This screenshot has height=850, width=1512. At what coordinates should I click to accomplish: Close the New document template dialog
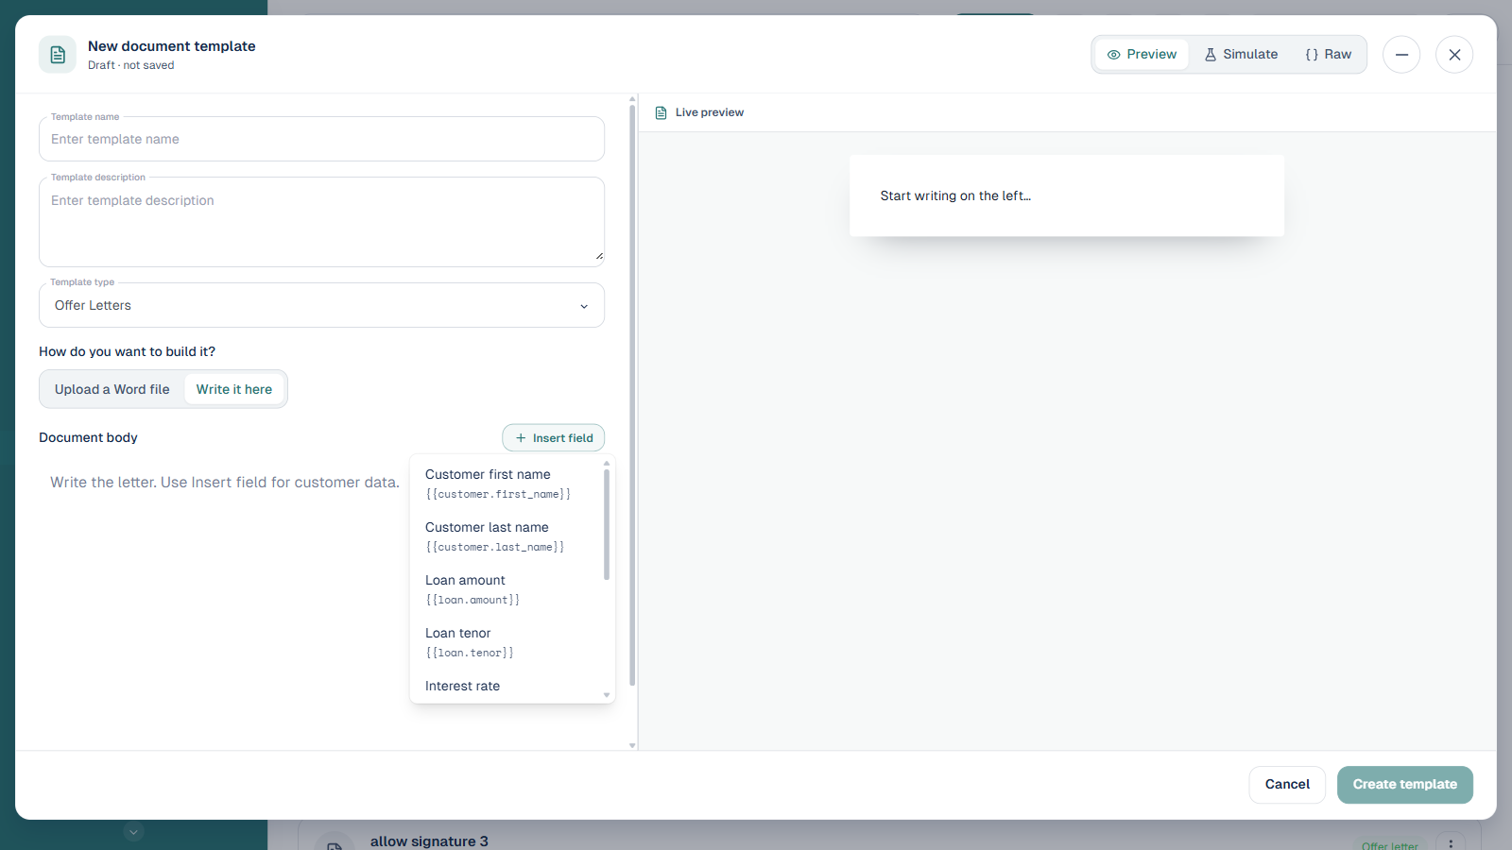(1454, 55)
